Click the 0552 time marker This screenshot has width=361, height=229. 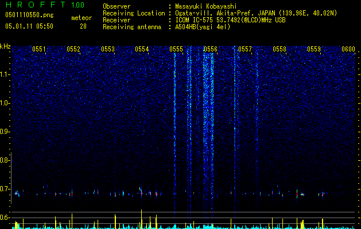73,49
